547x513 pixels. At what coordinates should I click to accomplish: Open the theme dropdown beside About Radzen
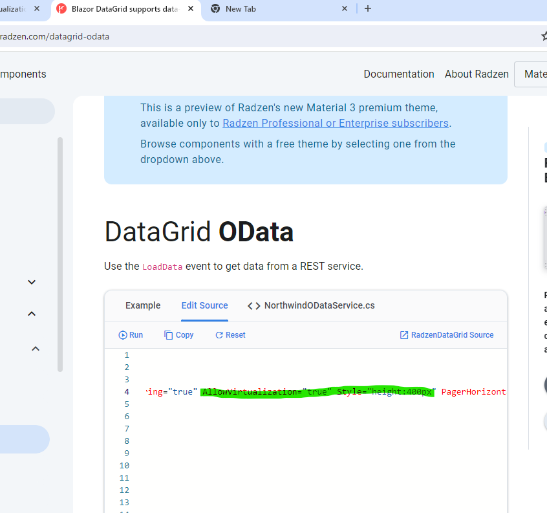(531, 74)
